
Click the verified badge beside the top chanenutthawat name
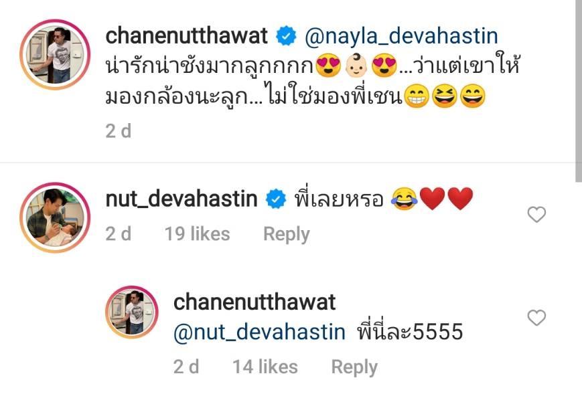click(x=286, y=36)
